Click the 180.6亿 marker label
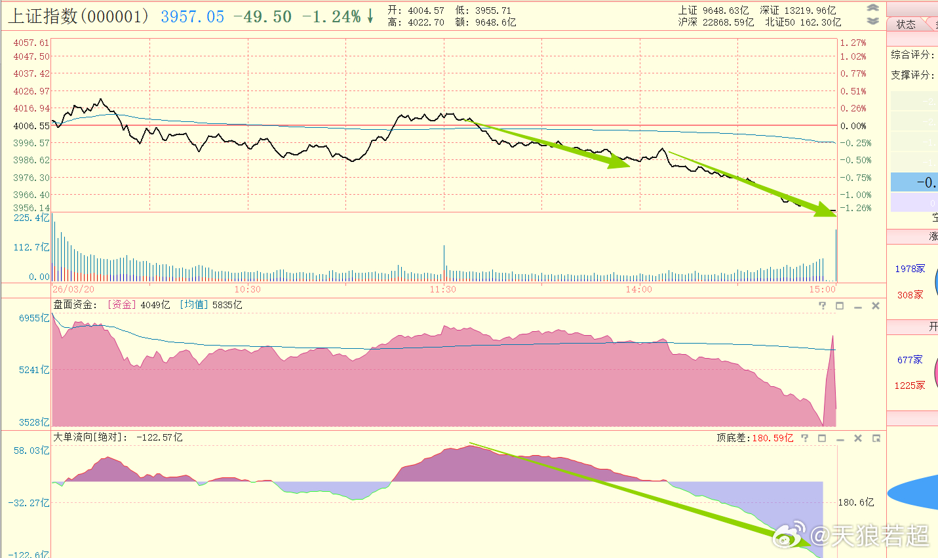The width and height of the screenshot is (938, 558). (856, 502)
